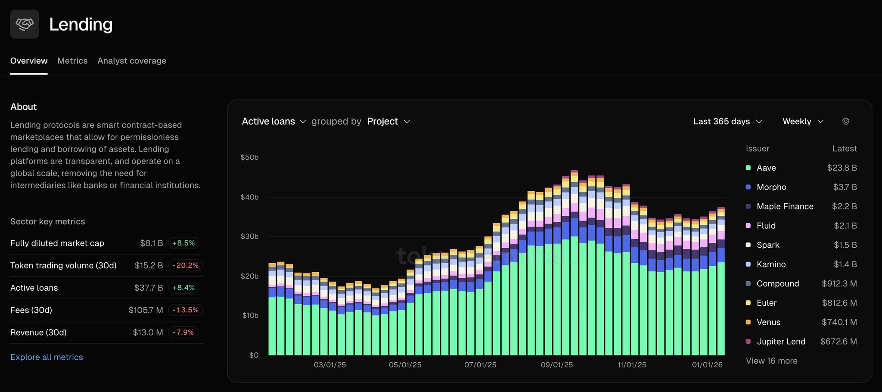Screen dimensions: 882x392
Task: Click the Venus legend marker icon
Action: (x=748, y=322)
